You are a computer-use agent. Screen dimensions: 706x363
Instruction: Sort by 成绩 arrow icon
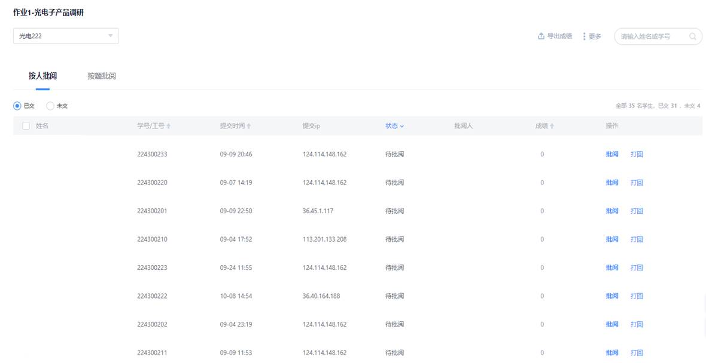(552, 127)
